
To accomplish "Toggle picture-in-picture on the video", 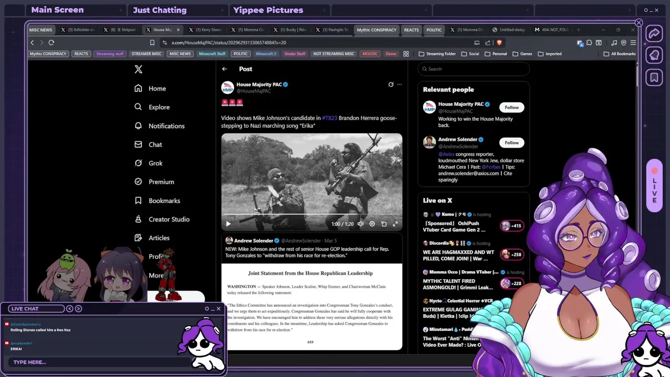I will [x=384, y=224].
